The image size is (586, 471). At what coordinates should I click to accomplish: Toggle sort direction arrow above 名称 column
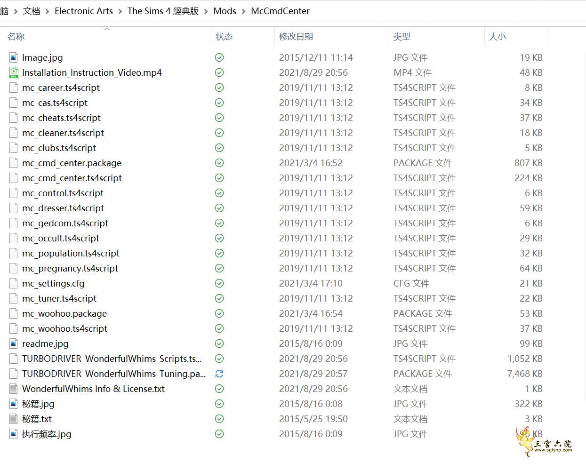coord(107,29)
